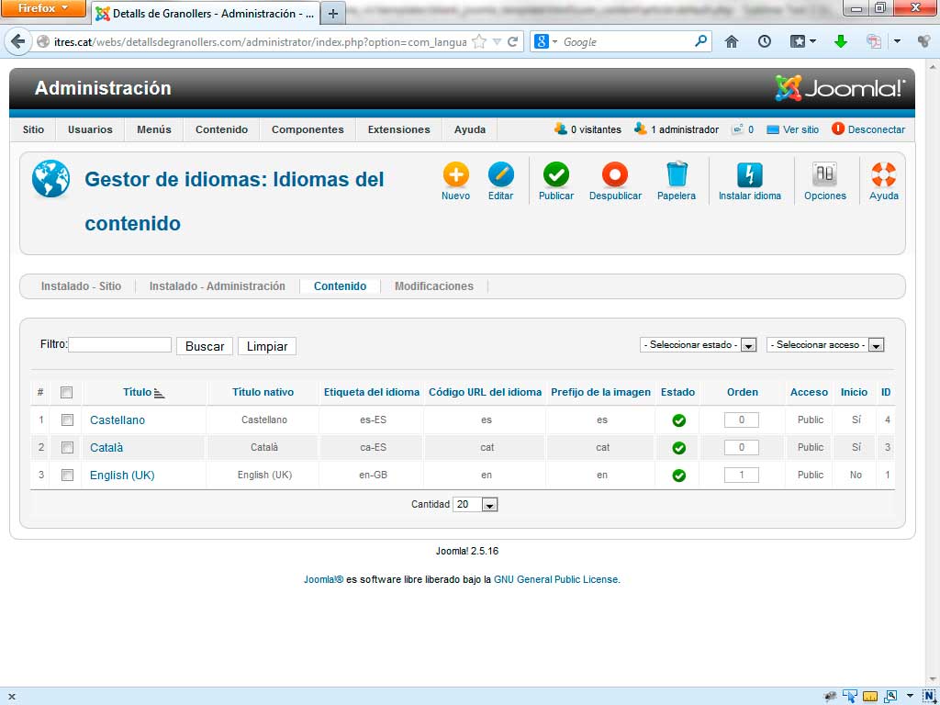Click the Limpiar button
The height and width of the screenshot is (705, 940).
(267, 346)
